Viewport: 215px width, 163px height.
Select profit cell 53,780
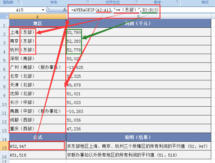pyautogui.click(x=139, y=32)
